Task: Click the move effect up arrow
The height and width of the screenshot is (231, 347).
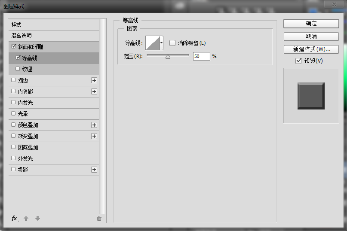Action: (x=26, y=218)
